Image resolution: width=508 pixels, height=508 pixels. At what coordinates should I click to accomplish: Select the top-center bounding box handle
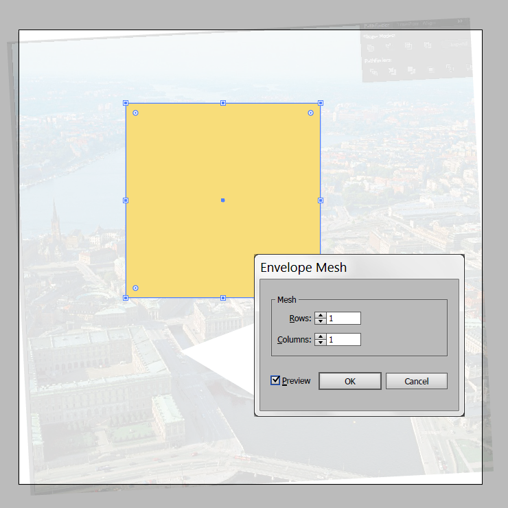tap(223, 103)
